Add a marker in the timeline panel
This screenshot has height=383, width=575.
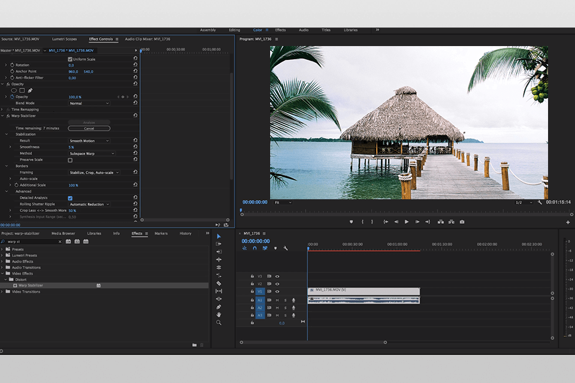tap(276, 248)
